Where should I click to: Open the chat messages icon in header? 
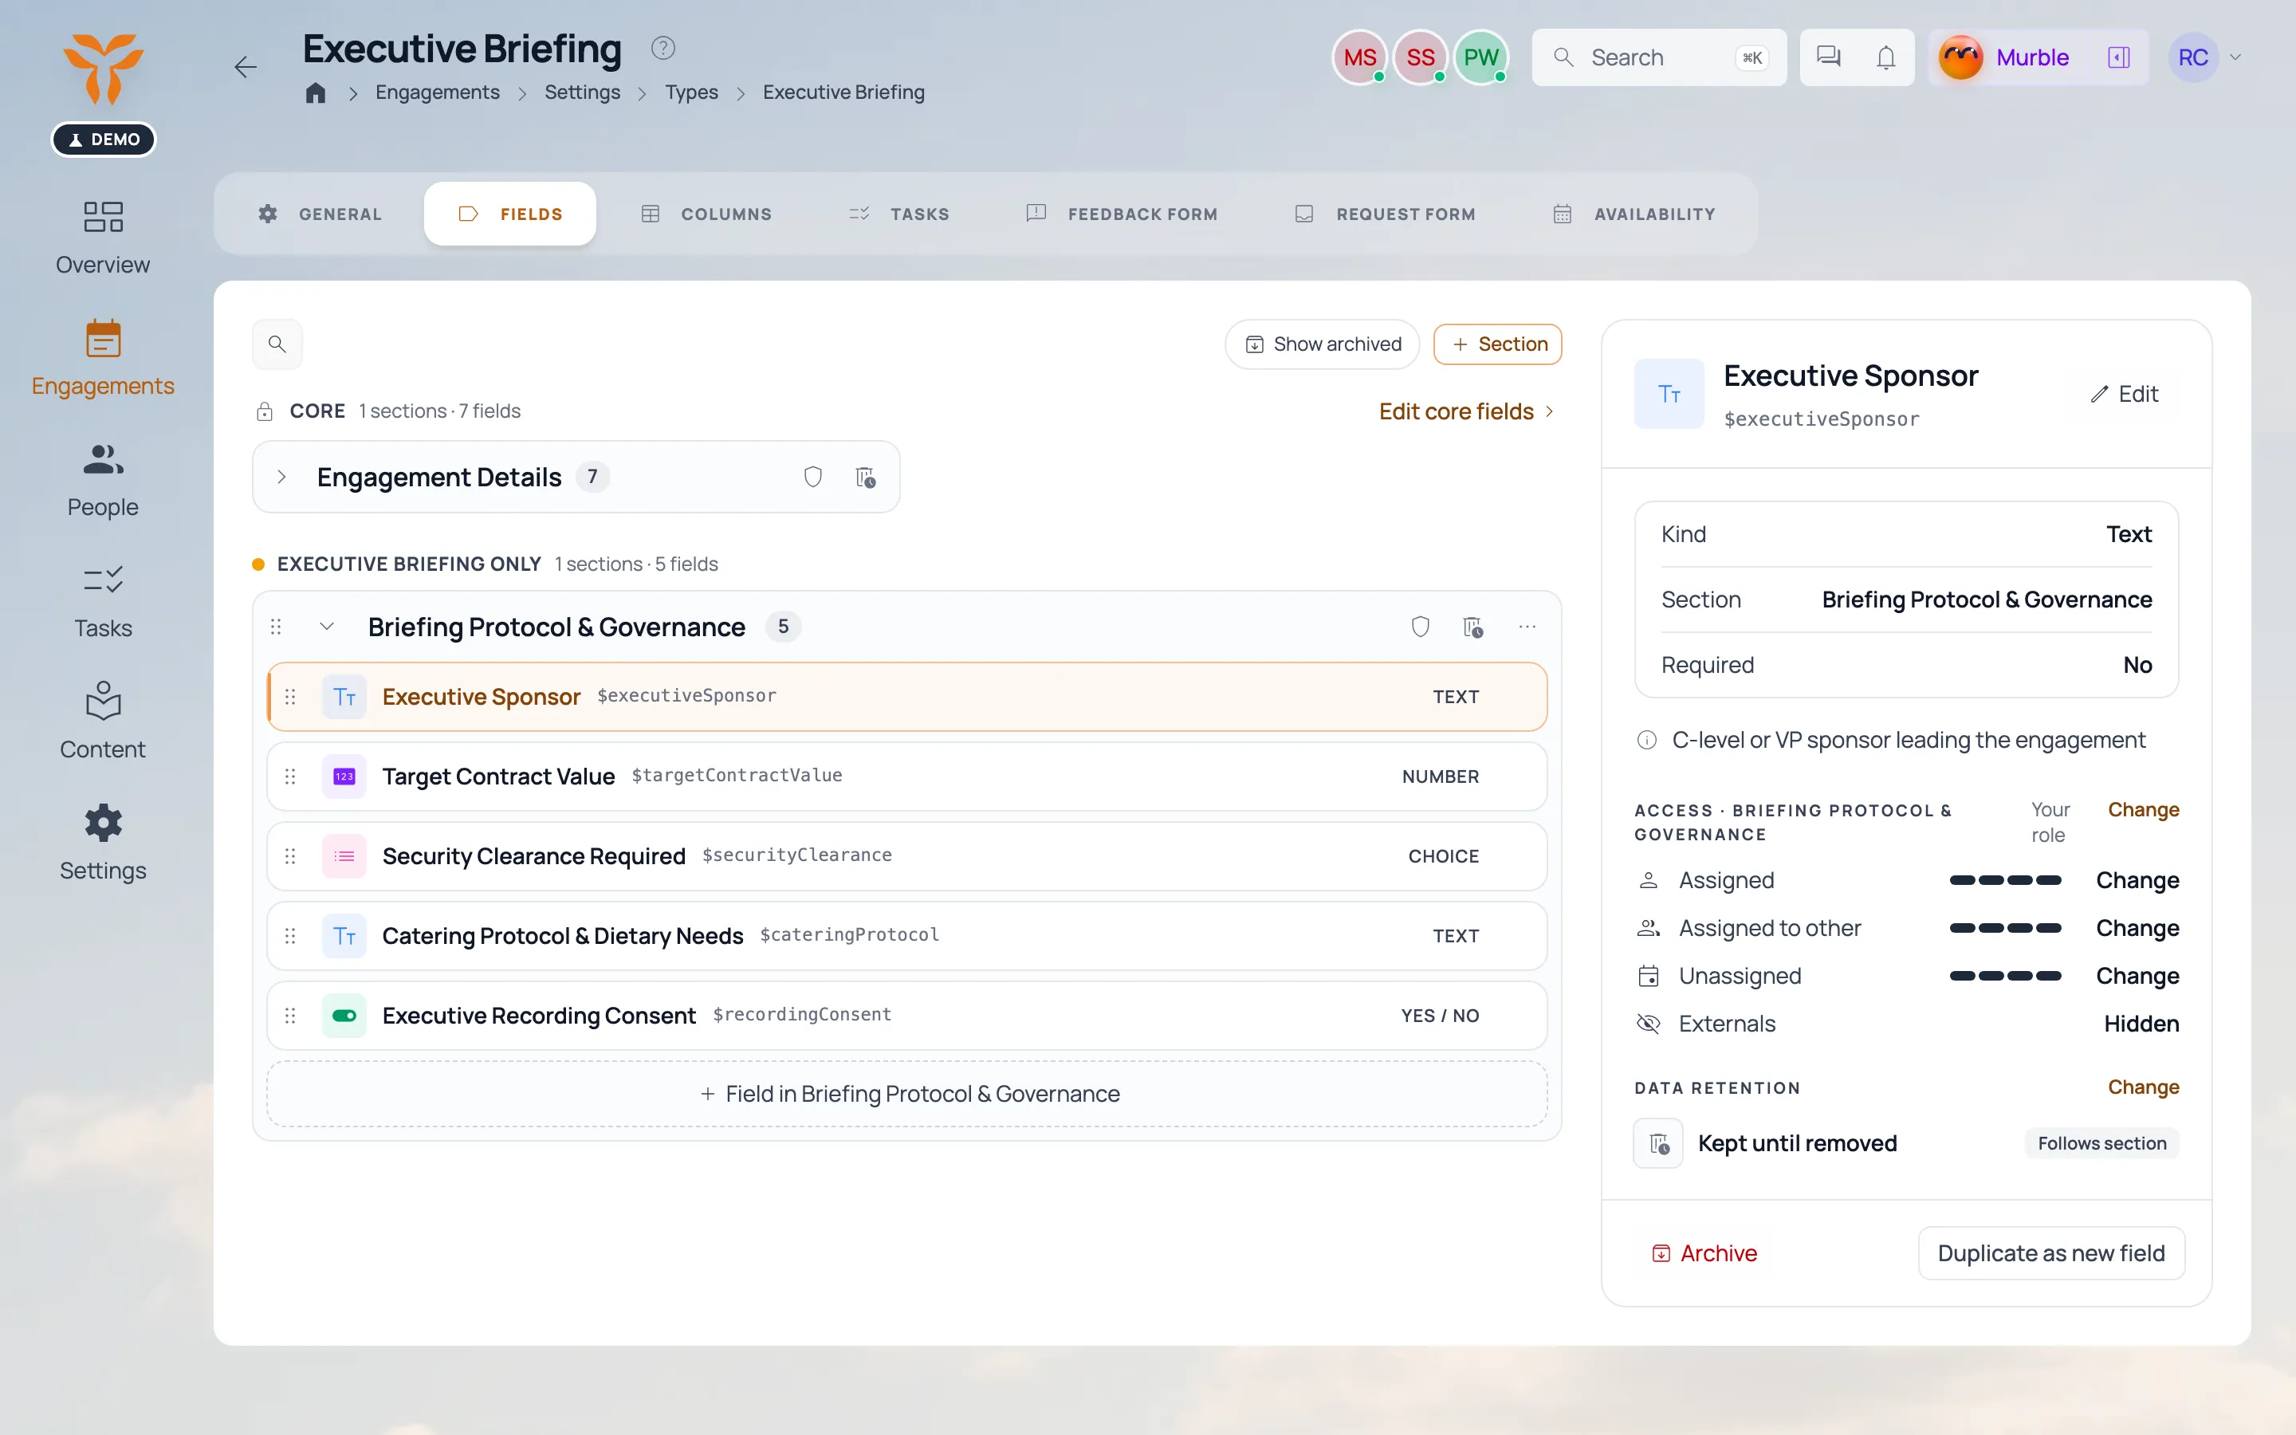click(1828, 57)
